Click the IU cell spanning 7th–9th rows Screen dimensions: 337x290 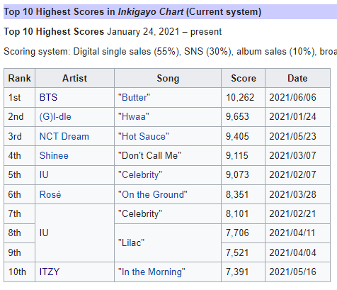point(74,233)
